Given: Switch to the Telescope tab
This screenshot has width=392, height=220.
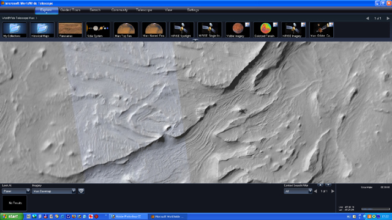Looking at the screenshot, I should click(x=144, y=10).
